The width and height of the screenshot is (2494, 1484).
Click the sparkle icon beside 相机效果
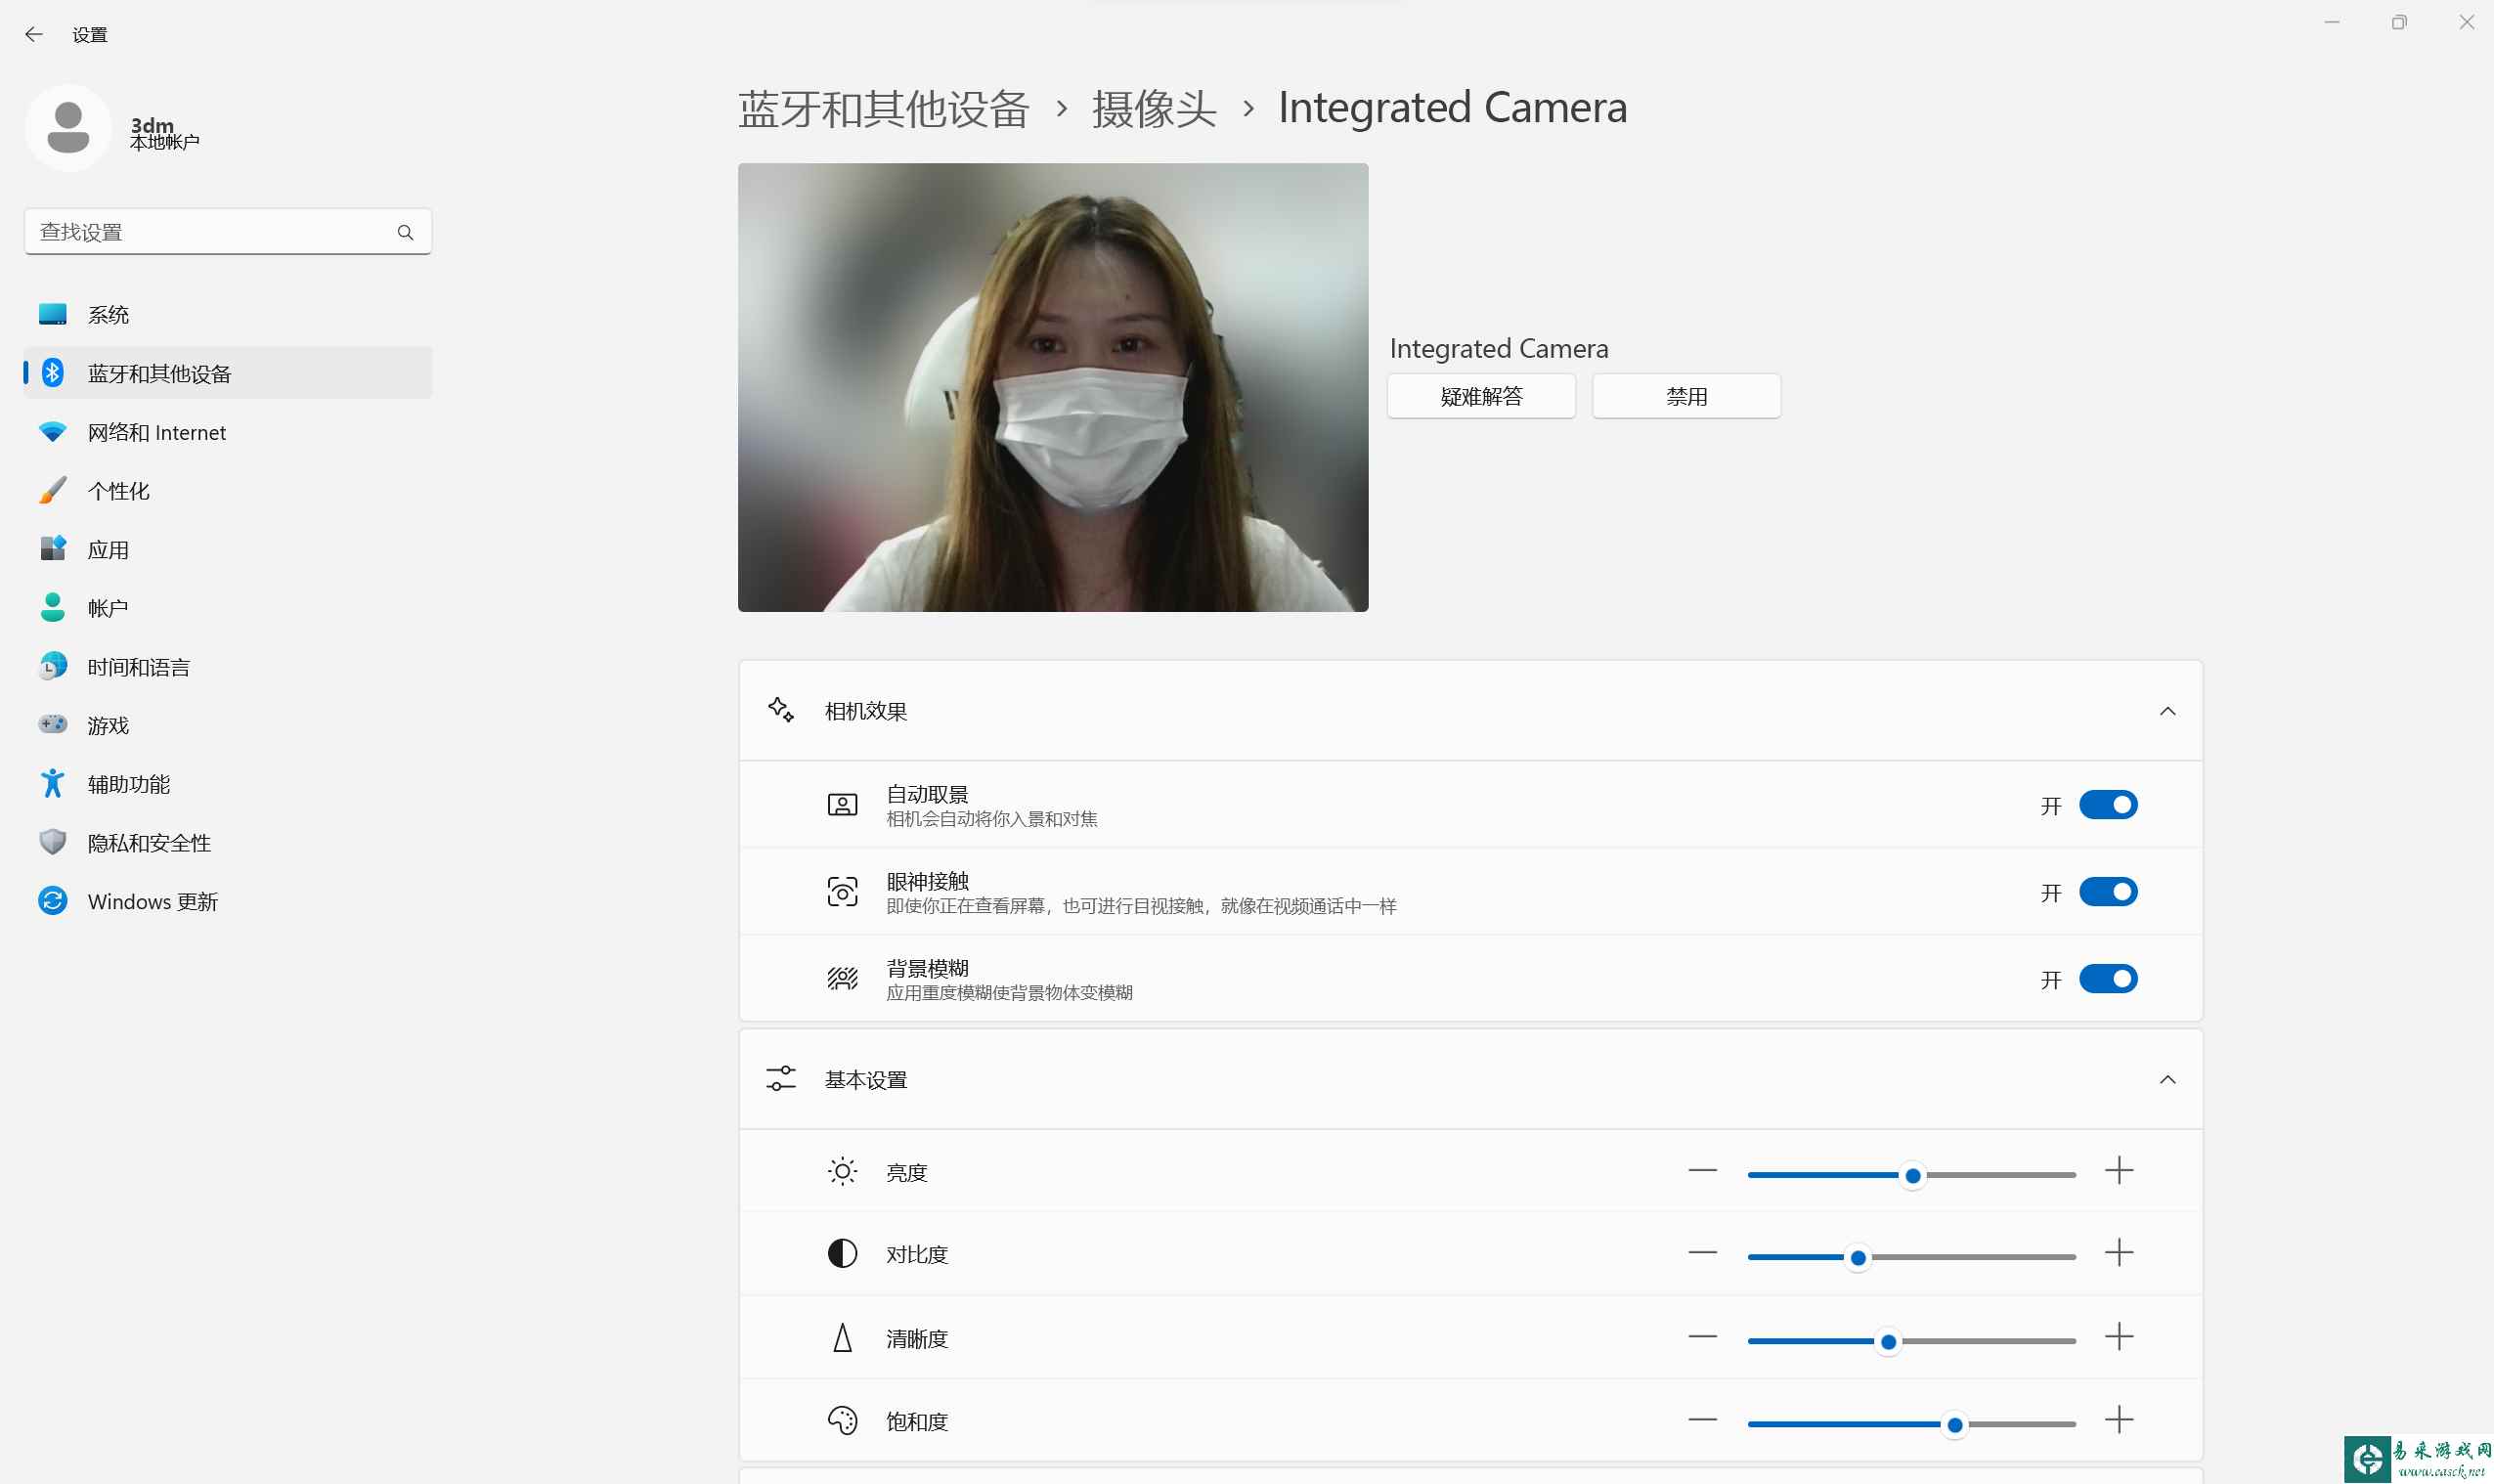[x=781, y=710]
